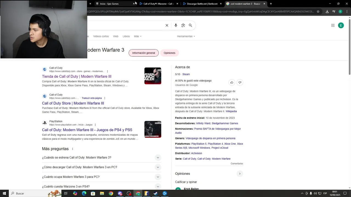Open File Explorer from taskbar
351x197 pixels.
[102, 193]
